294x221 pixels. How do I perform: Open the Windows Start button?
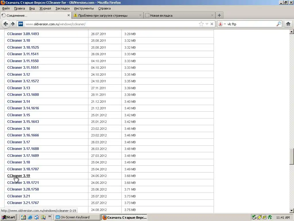(8, 217)
